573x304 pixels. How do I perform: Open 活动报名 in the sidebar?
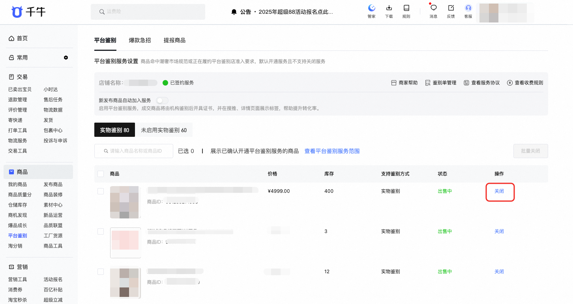click(53, 280)
